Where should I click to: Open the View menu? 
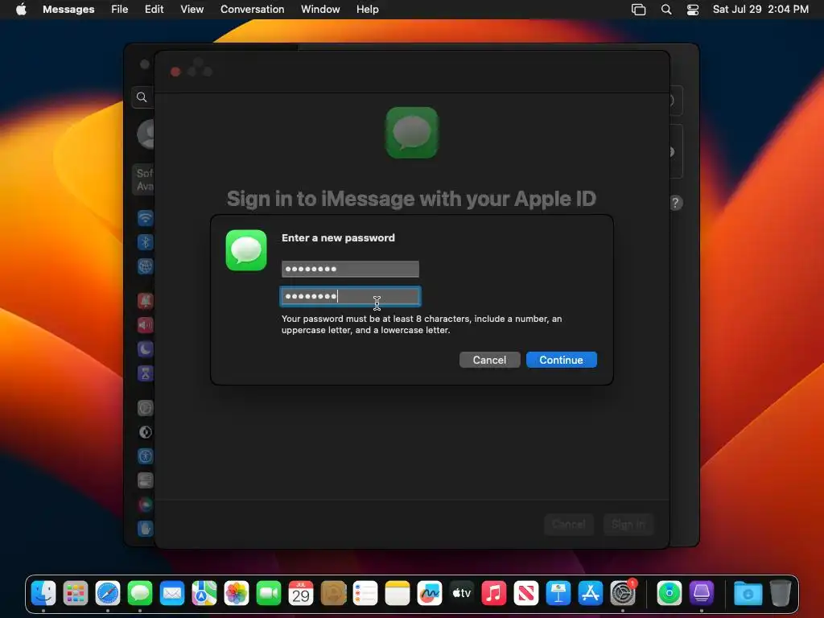point(192,9)
